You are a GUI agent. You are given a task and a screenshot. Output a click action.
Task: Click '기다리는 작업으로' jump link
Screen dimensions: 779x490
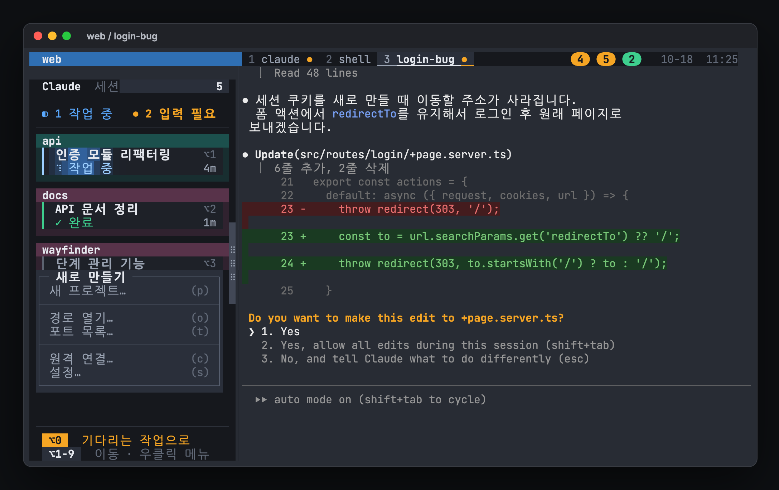(136, 440)
